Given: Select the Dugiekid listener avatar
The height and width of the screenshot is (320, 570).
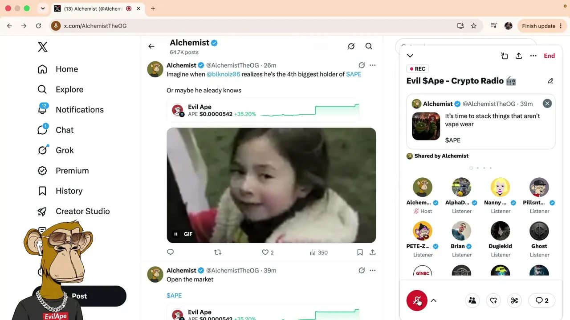Looking at the screenshot, I should pos(500,231).
